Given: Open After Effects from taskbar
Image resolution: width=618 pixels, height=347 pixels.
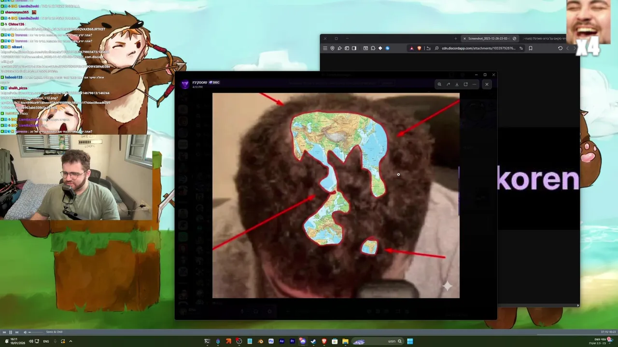Looking at the screenshot, I should tap(281, 341).
